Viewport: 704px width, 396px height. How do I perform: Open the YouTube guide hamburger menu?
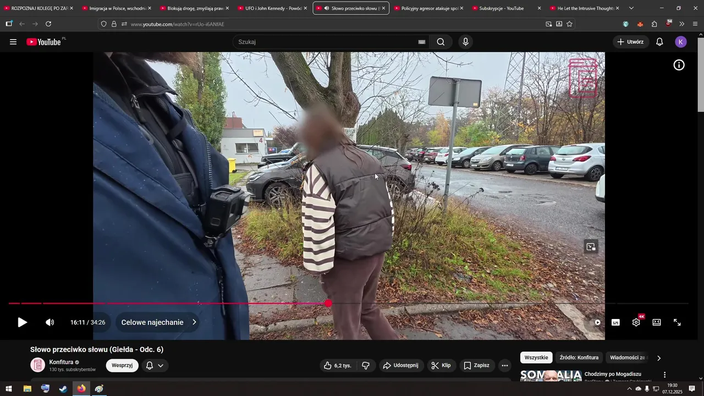click(x=13, y=42)
